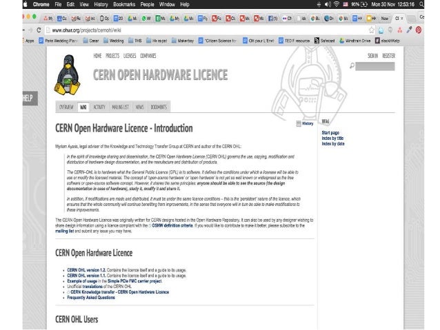Open macOS Spotlight search icon
440x330 pixels.
click(421, 4)
